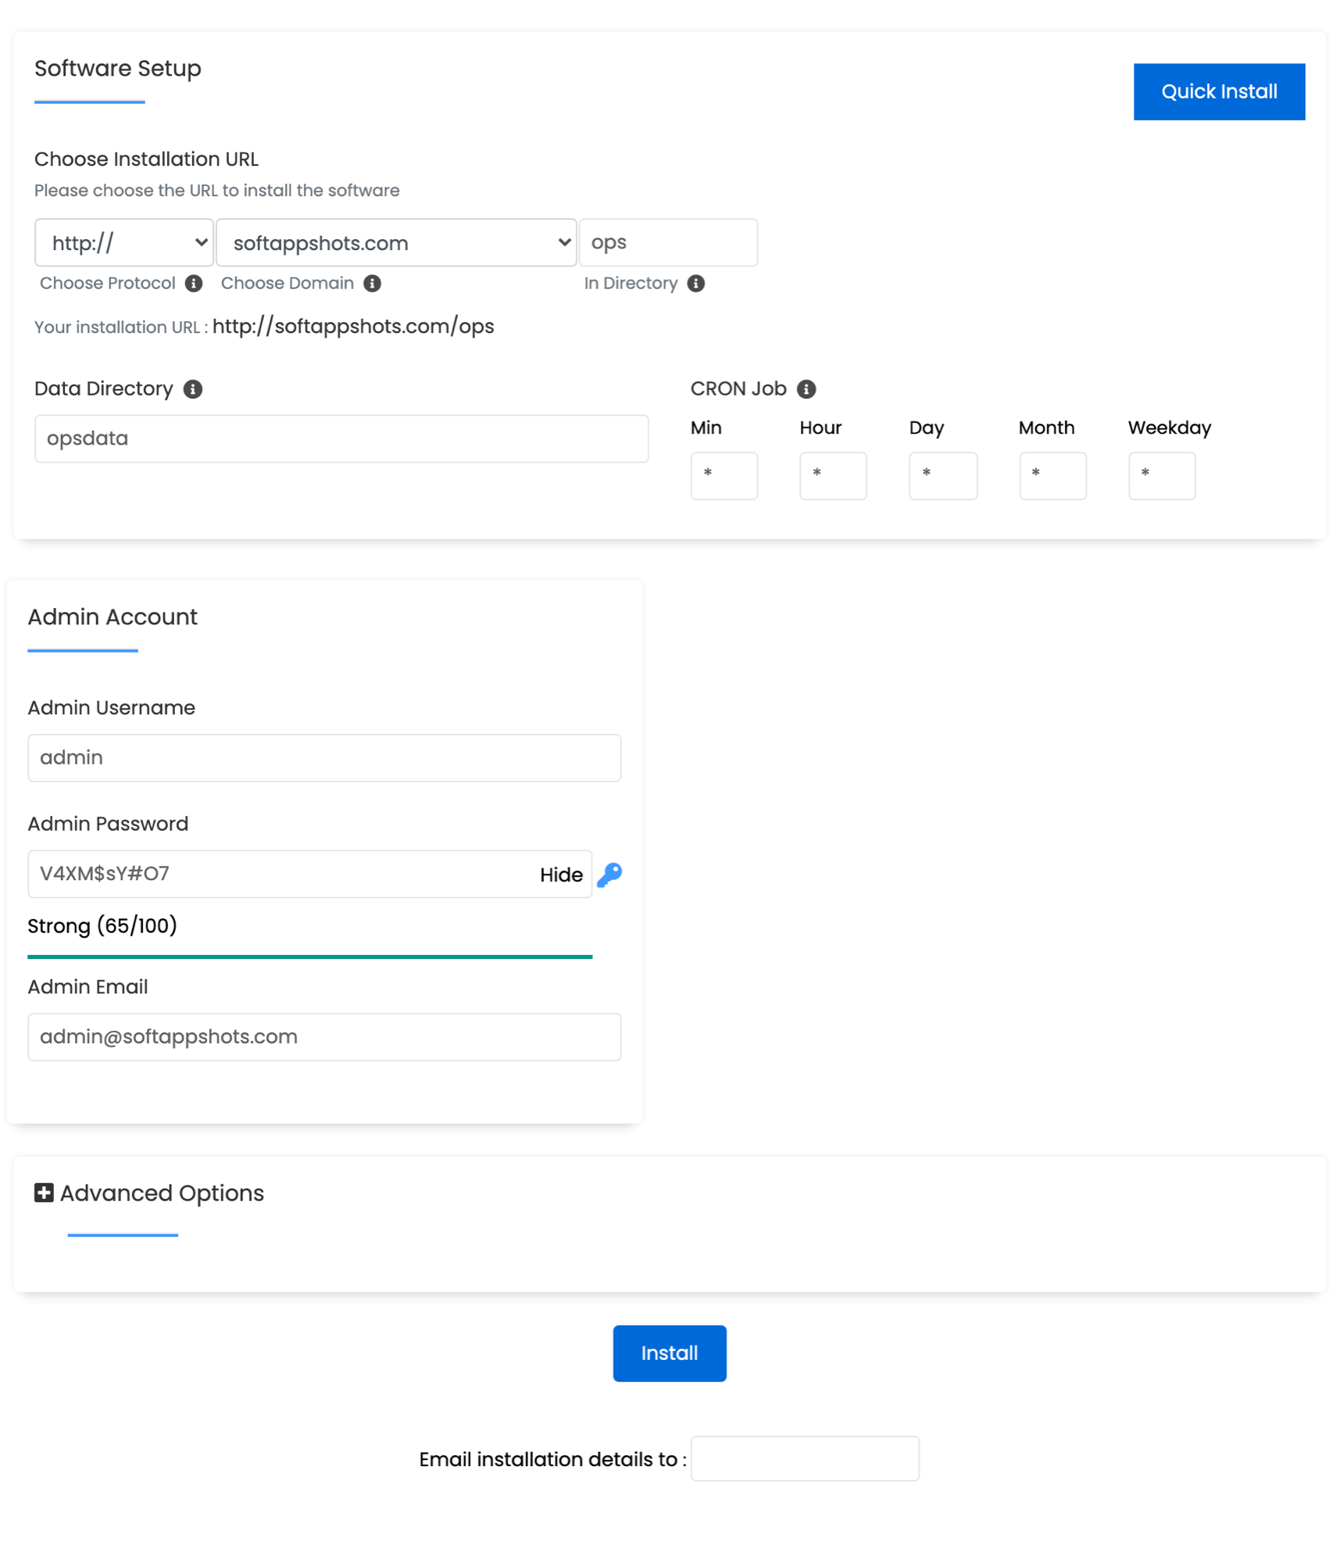Select the Data Directory field showing opsdata
This screenshot has width=1340, height=1563.
coord(341,438)
